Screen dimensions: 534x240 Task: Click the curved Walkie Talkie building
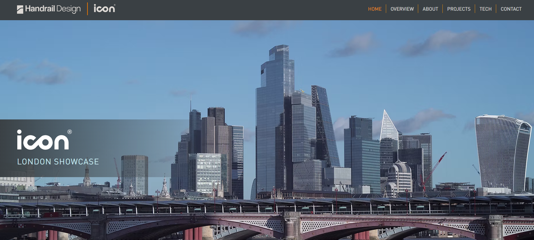502,150
